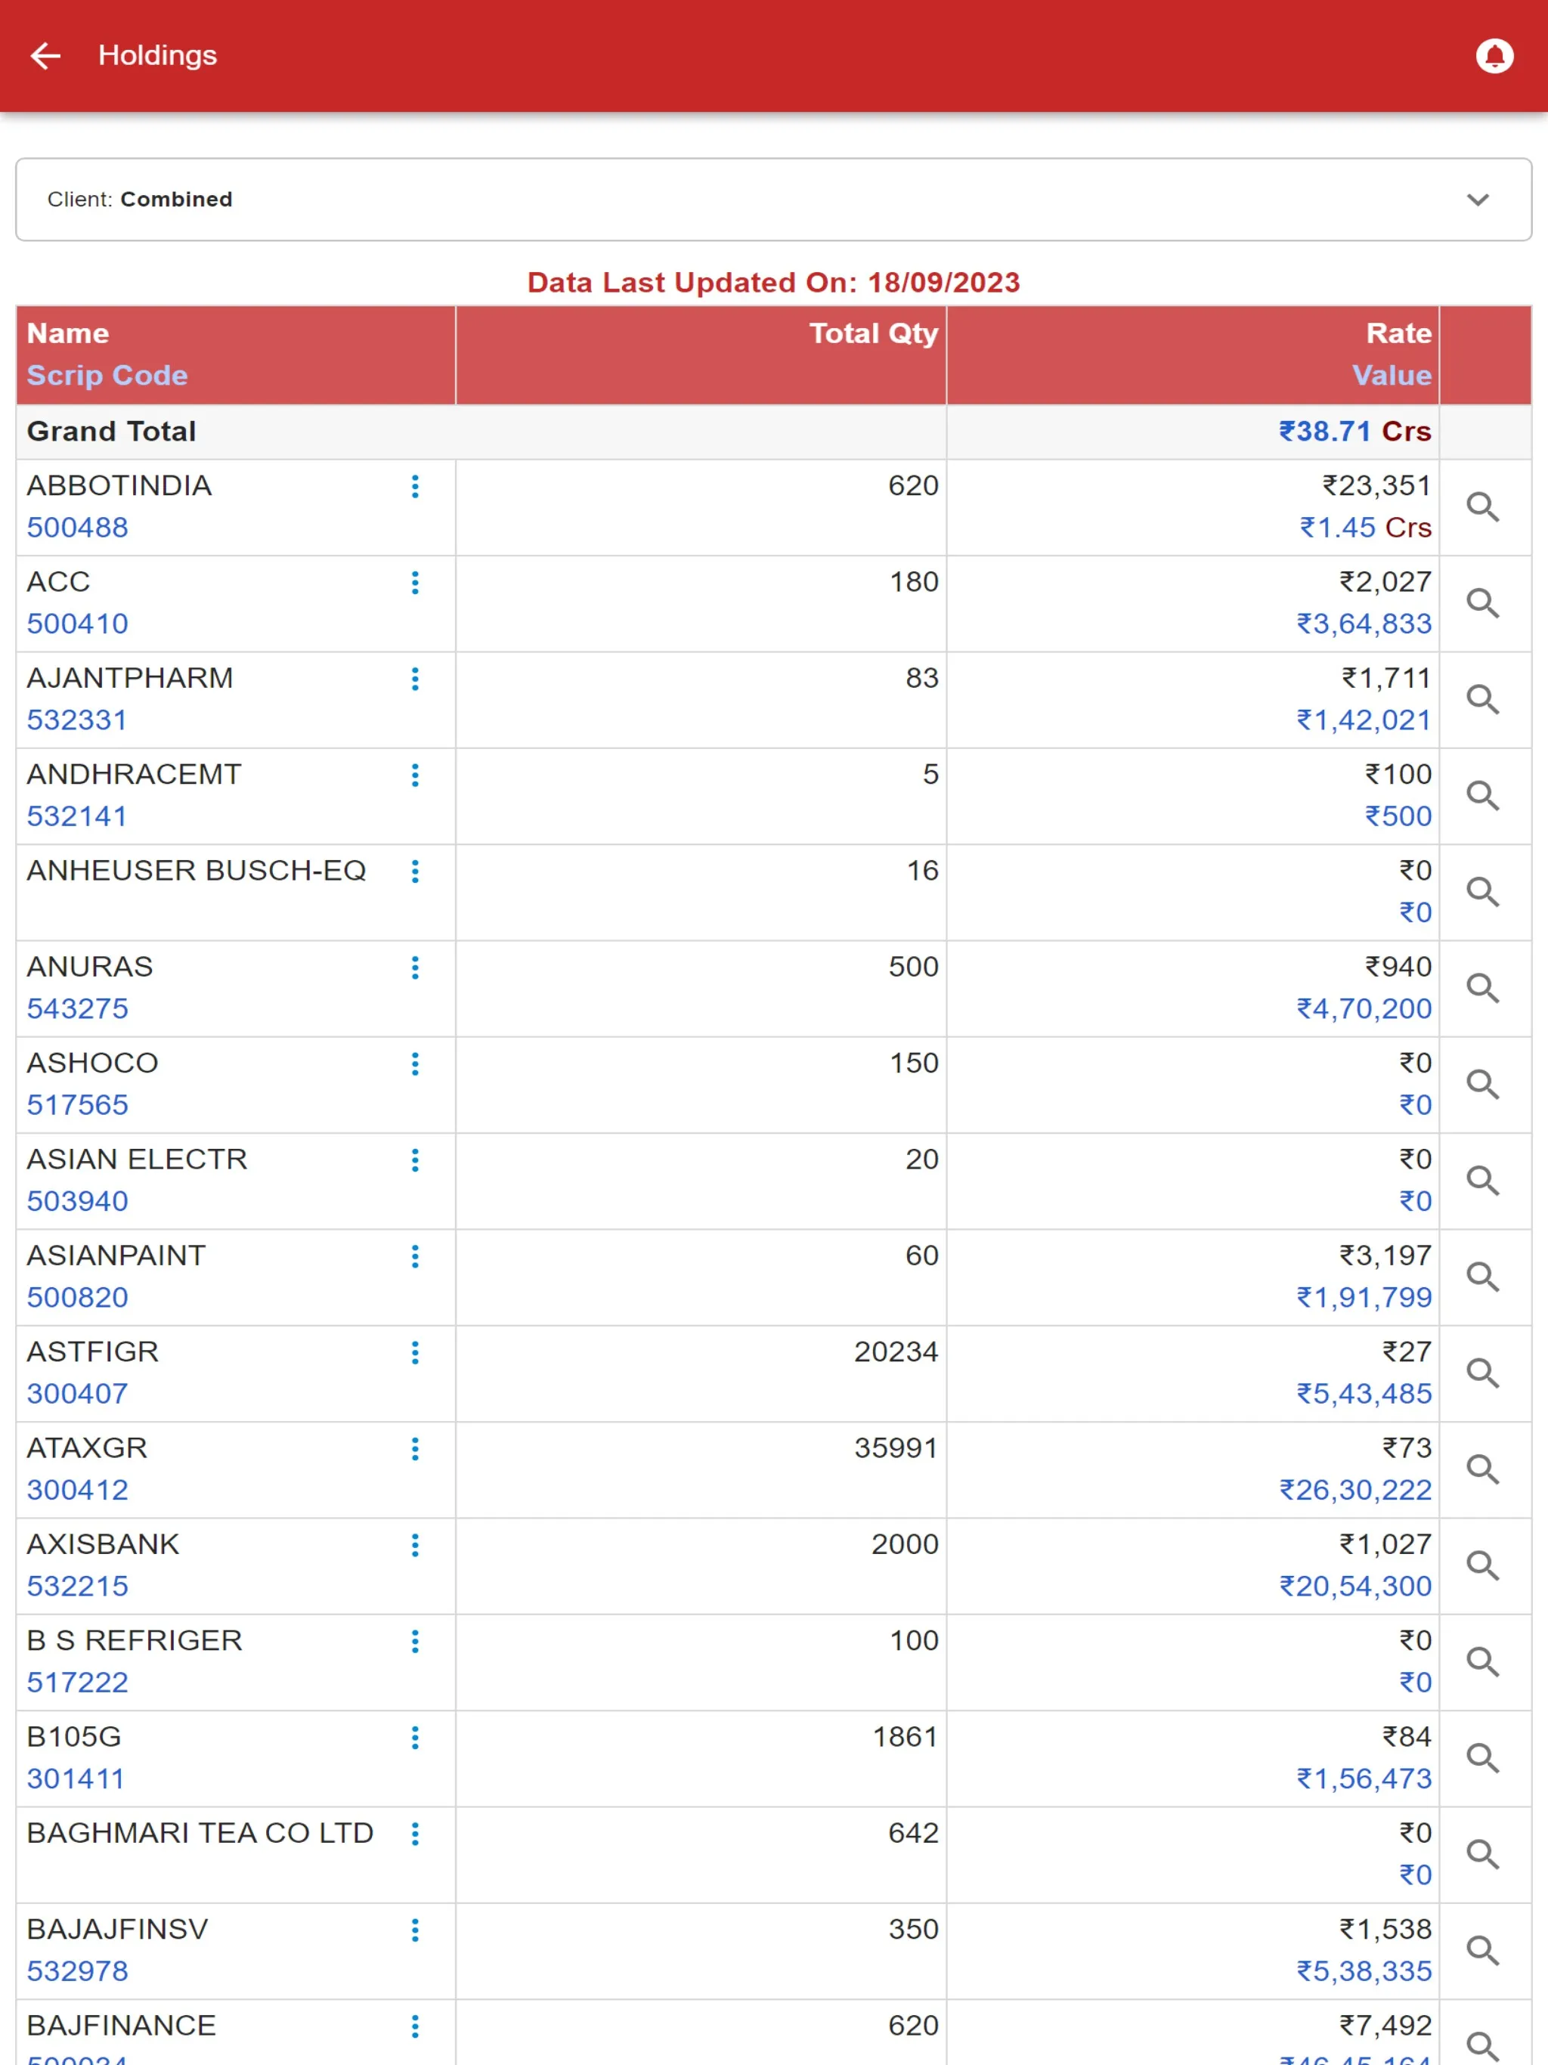Click ATAXGR value ₹26,30,222
This screenshot has height=2065, width=1548.
[x=1354, y=1490]
